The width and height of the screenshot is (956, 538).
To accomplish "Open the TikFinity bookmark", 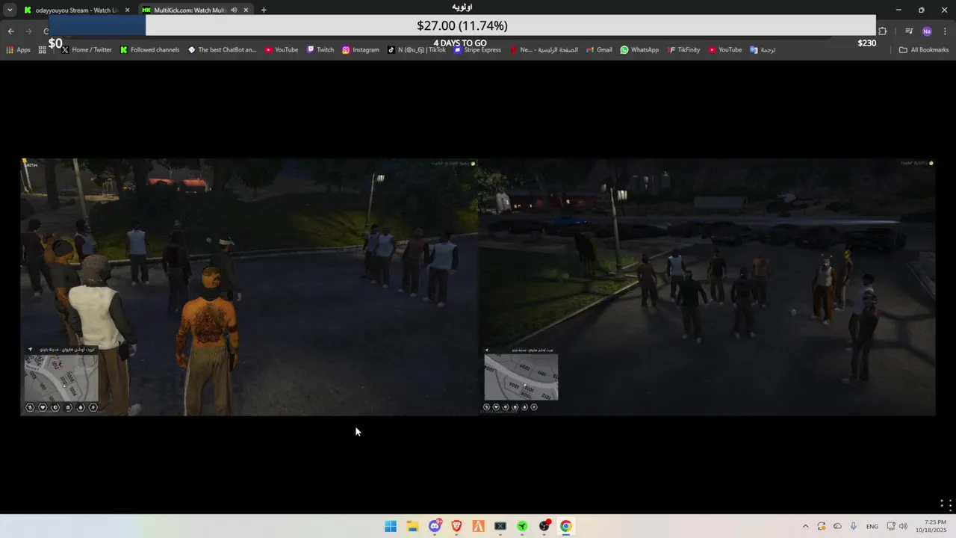I will [683, 50].
